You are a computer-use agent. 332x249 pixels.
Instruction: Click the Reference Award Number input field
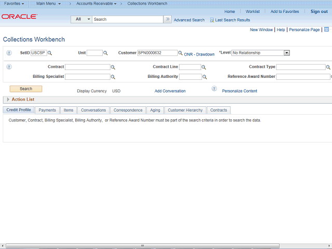coord(303,77)
